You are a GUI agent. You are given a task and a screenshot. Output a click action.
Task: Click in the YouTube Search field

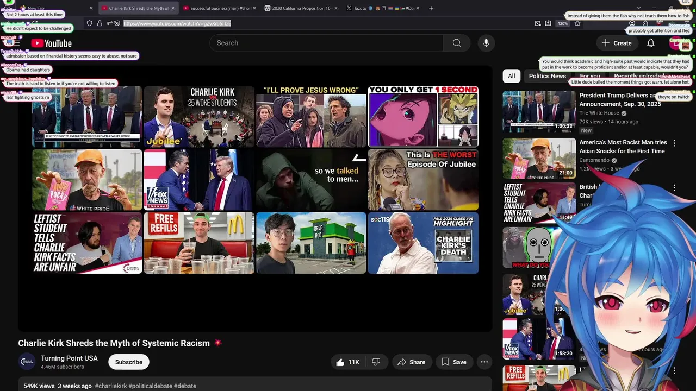pyautogui.click(x=326, y=43)
